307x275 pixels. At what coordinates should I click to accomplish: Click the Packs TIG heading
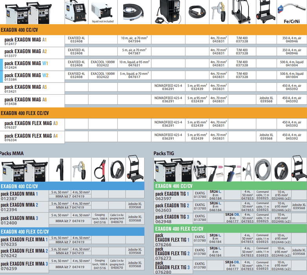pos(164,153)
